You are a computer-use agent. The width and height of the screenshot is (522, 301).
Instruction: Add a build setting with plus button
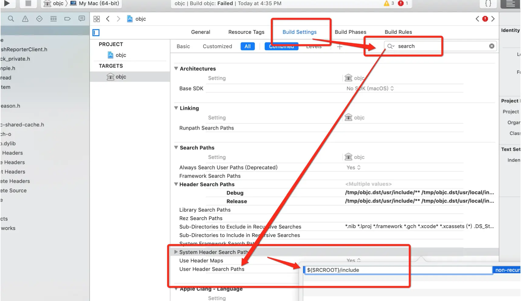click(x=340, y=46)
